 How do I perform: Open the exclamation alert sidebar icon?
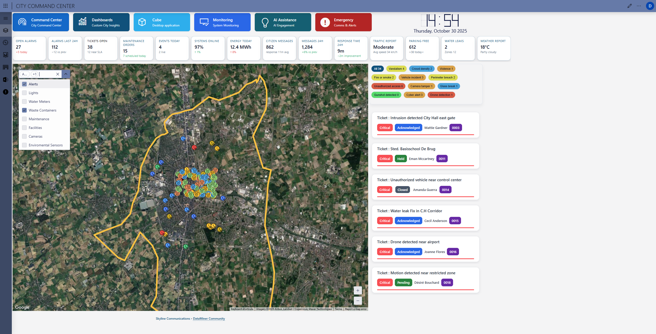click(6, 92)
